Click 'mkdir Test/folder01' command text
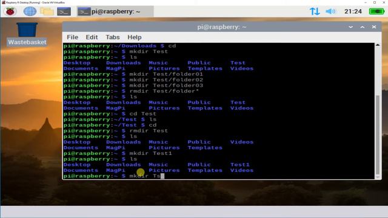Viewport: 388px width, 218px height. [x=166, y=74]
